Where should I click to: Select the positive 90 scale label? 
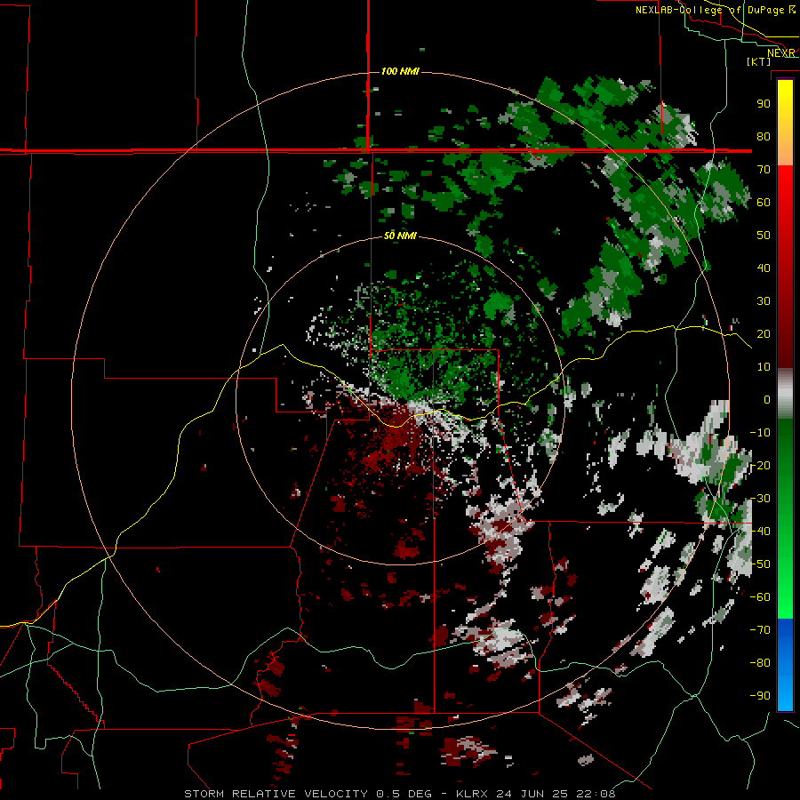click(x=764, y=104)
